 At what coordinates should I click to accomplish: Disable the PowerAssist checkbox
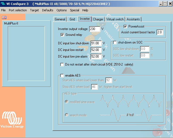point(125,26)
